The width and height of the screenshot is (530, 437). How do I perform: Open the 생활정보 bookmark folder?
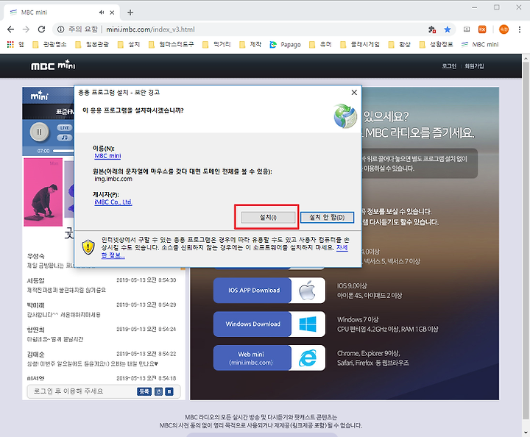click(x=436, y=45)
